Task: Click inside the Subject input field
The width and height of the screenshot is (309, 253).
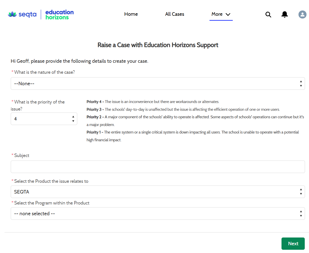Action: pyautogui.click(x=158, y=166)
